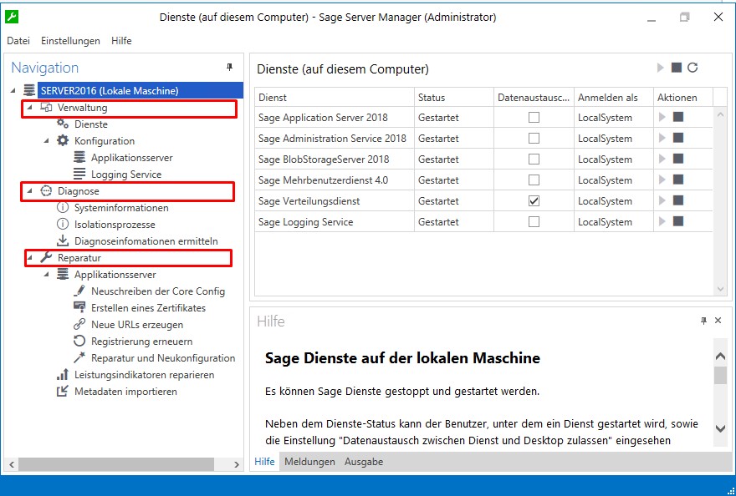Stop Sage Logging Service using its stop icon
736x496 pixels.
click(678, 222)
